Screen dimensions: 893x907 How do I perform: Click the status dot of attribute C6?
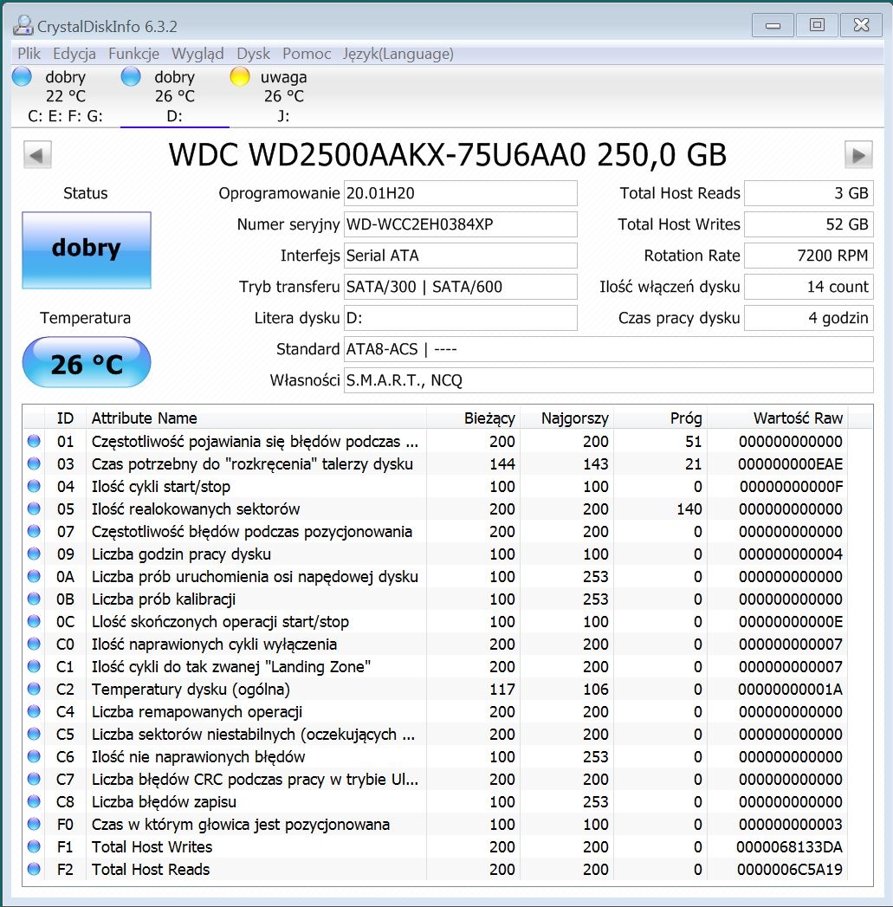click(34, 757)
